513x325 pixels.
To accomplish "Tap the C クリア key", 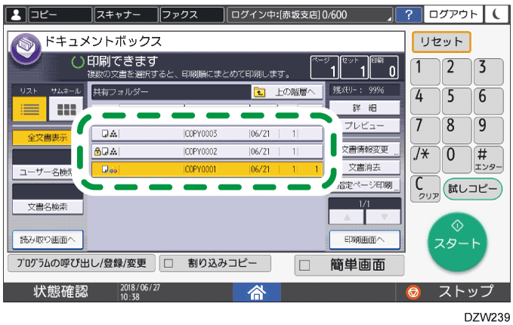I will (425, 189).
